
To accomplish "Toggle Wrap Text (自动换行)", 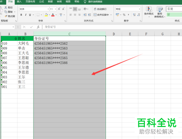I will tap(100, 9).
